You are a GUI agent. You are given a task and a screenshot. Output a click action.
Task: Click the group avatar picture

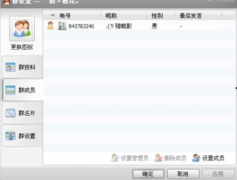coord(22,28)
